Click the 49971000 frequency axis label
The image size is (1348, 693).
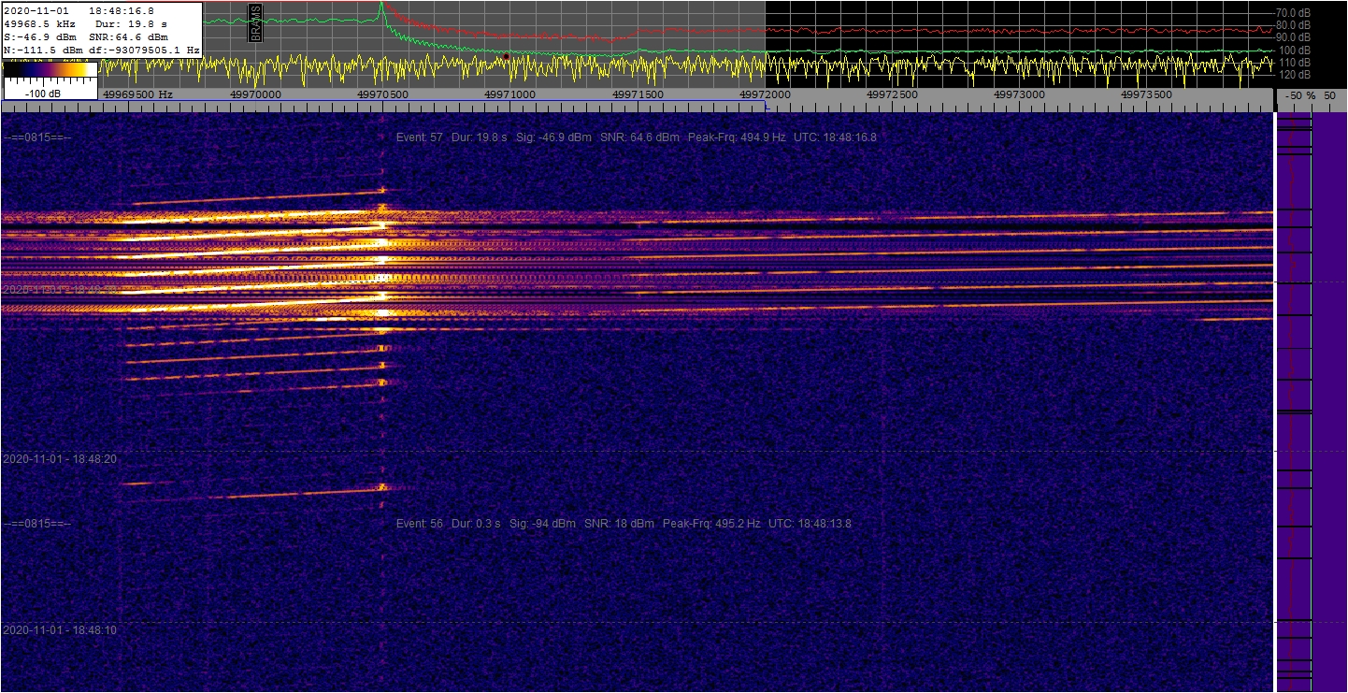coord(509,94)
